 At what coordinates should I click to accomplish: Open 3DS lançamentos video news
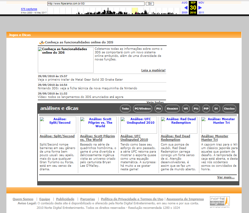click(x=80, y=97)
